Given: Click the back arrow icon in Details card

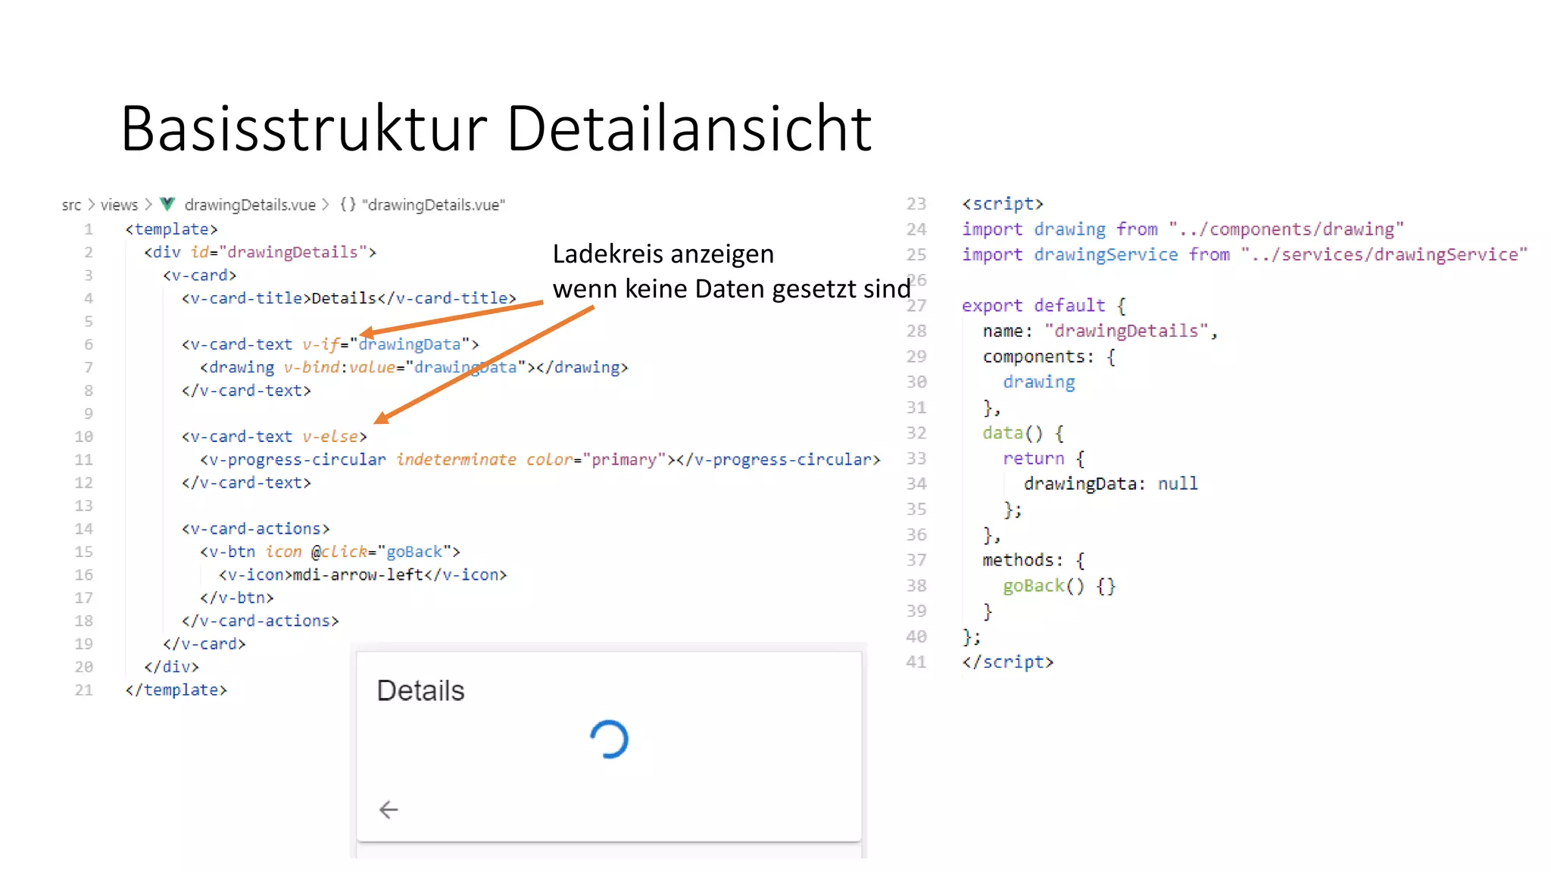Looking at the screenshot, I should point(389,810).
